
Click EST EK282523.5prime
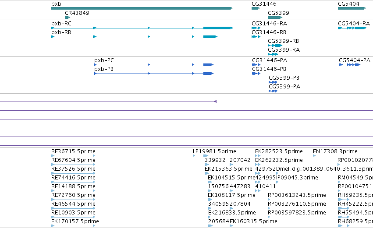coord(279,151)
